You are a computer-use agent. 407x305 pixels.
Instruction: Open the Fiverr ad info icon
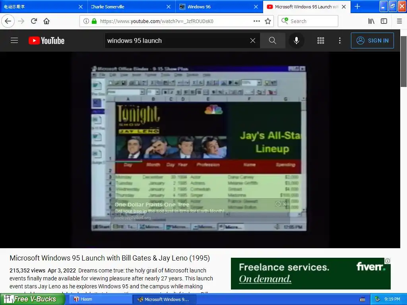387,261
